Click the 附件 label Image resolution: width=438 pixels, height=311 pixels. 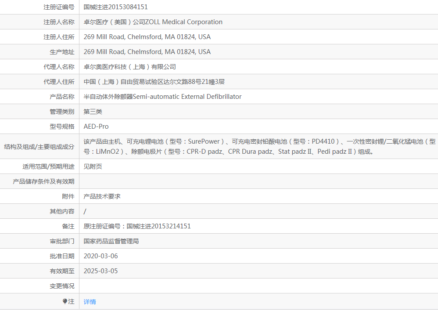pos(68,196)
